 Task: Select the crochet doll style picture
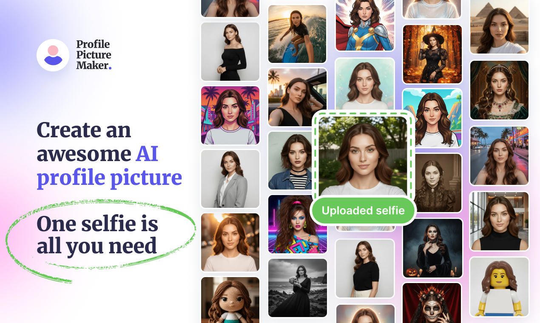(230, 299)
